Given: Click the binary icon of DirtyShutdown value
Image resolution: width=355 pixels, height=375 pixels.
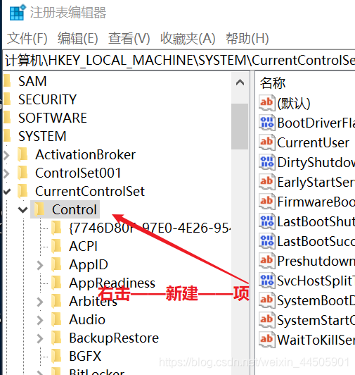Looking at the screenshot, I should 266,162.
